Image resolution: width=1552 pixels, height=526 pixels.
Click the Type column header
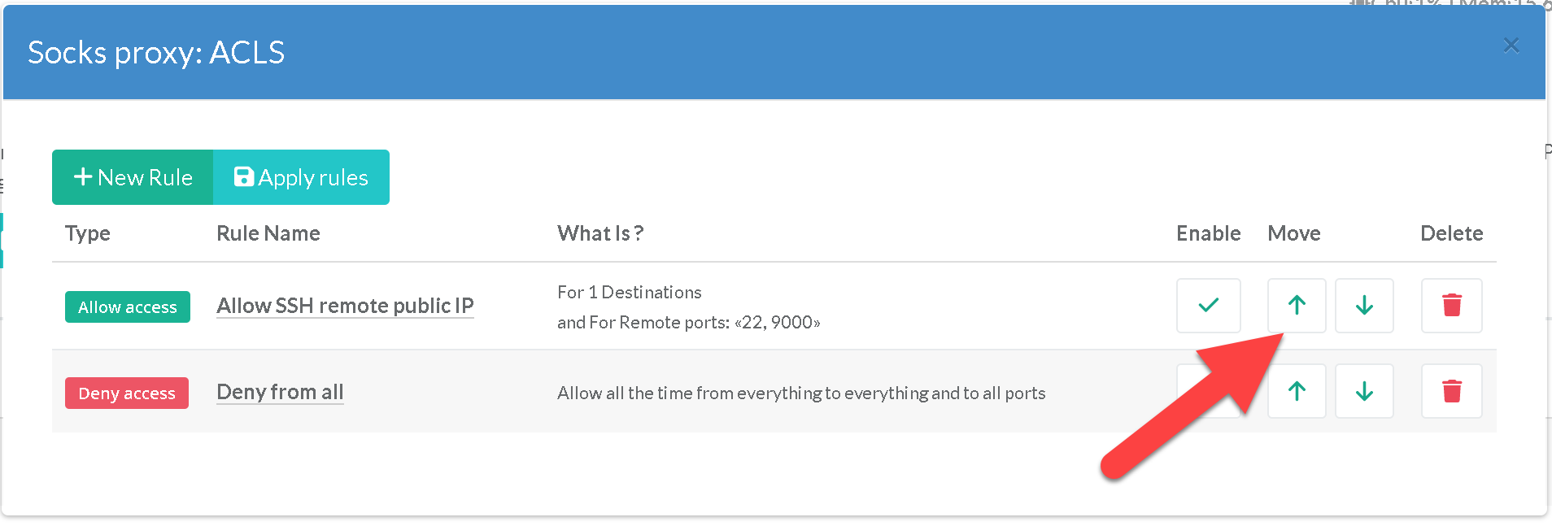tap(88, 233)
